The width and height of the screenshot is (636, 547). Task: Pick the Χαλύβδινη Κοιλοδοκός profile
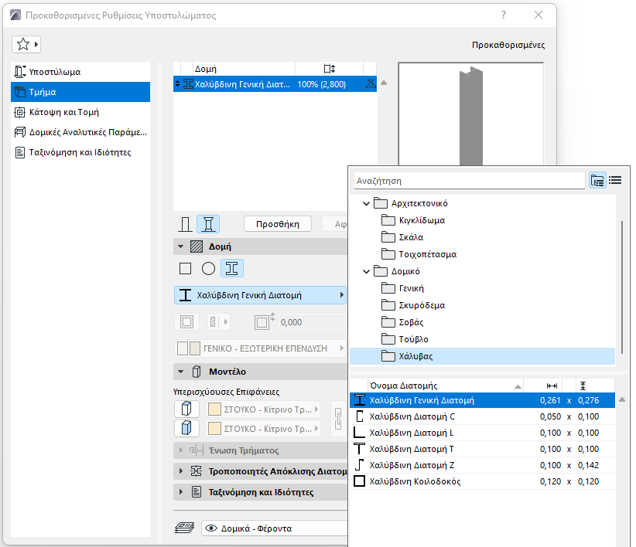tap(482, 481)
